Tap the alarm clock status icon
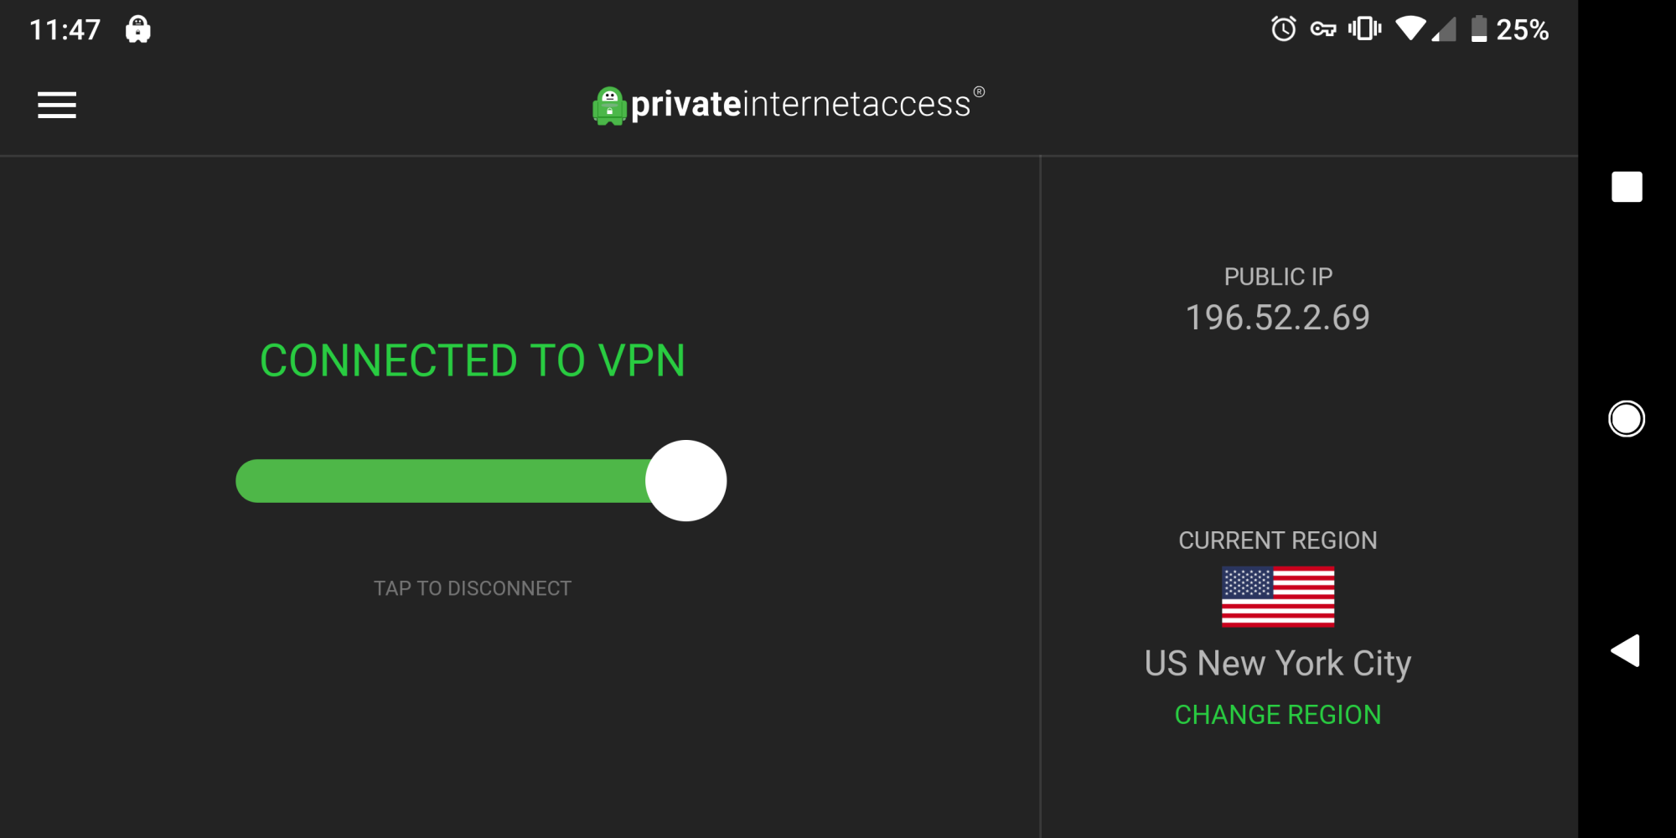 point(1283,29)
